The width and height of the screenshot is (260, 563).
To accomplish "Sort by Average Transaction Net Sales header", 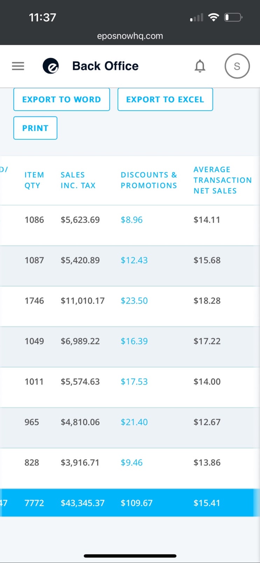I will tap(223, 180).
